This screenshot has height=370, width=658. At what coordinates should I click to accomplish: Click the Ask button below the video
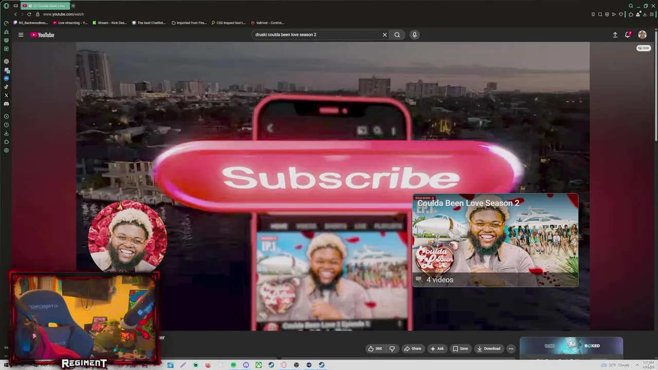437,348
